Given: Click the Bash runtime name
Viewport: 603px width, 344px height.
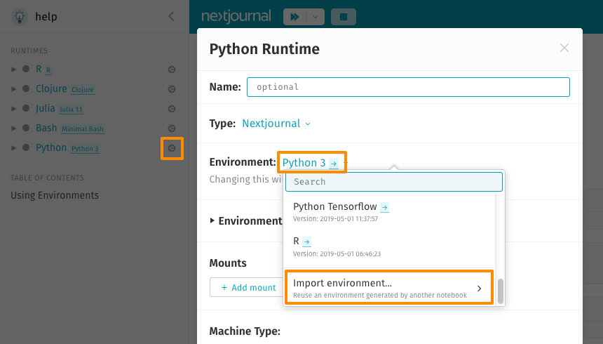Looking at the screenshot, I should pyautogui.click(x=46, y=128).
